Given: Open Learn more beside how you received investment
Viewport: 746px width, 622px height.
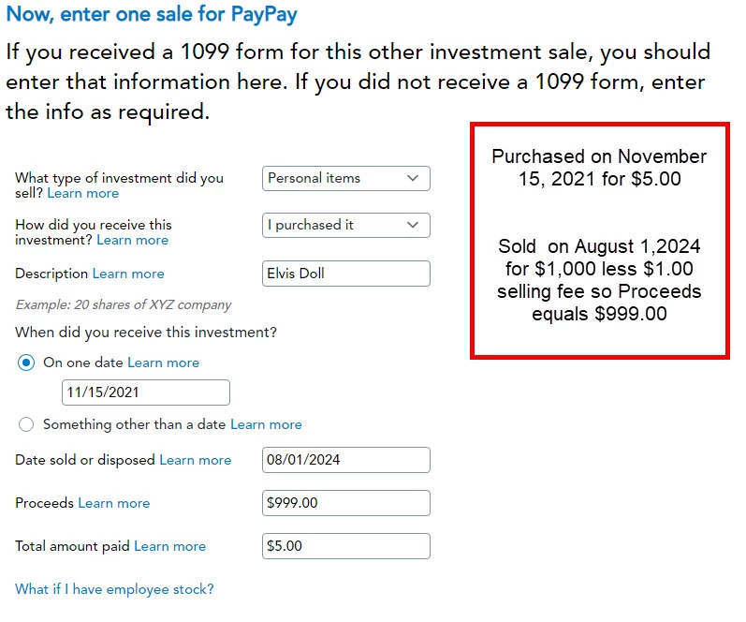Looking at the screenshot, I should (133, 240).
